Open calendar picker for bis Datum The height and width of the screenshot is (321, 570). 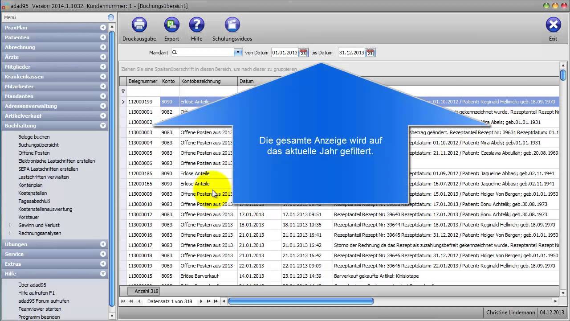pos(370,53)
